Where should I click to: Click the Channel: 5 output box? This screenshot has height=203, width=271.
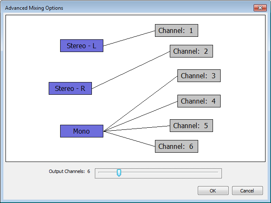(x=191, y=126)
